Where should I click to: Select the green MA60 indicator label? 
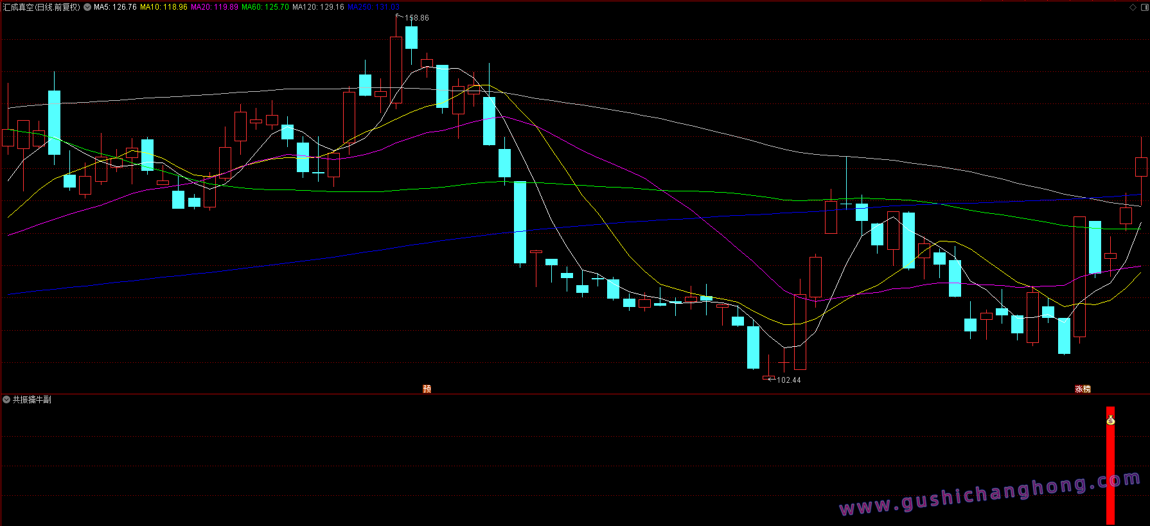(265, 7)
